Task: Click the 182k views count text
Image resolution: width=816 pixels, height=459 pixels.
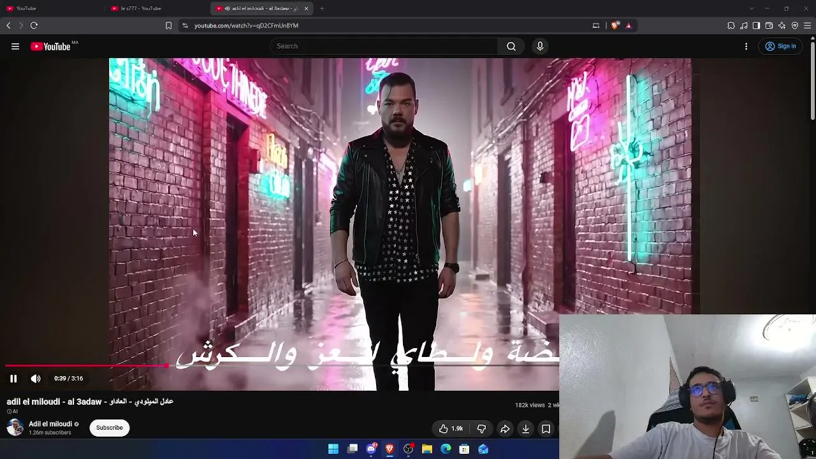Action: tap(530, 405)
